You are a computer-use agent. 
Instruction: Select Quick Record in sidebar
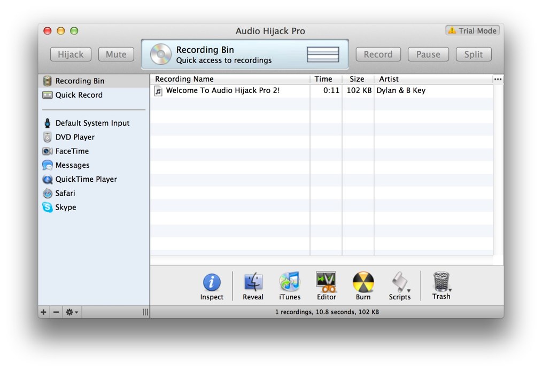(x=94, y=95)
